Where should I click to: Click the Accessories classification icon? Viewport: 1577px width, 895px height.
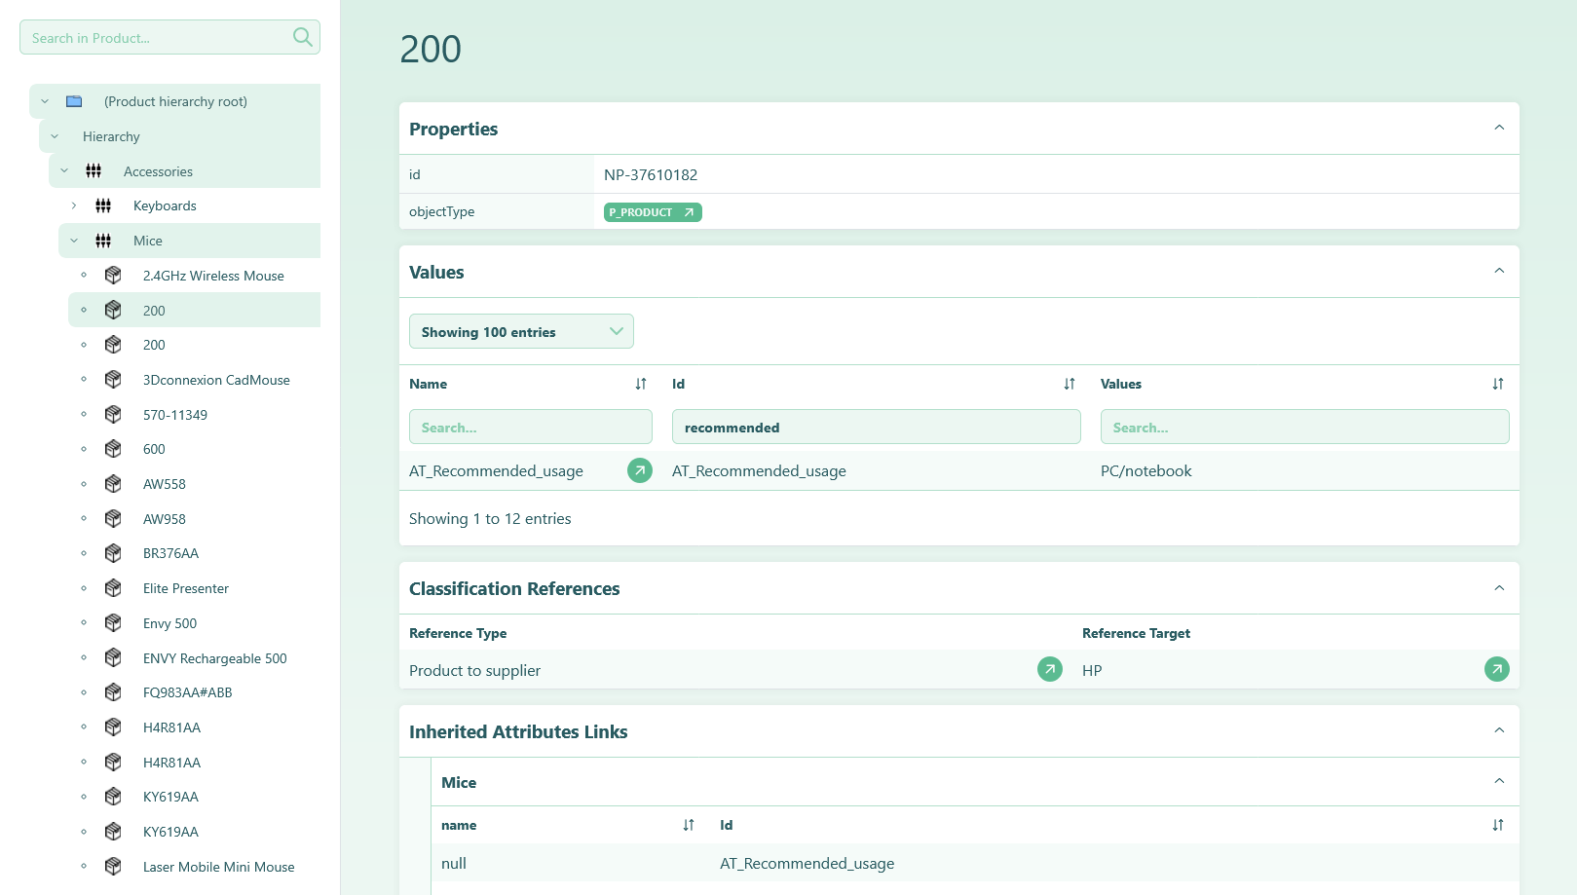tap(94, 171)
